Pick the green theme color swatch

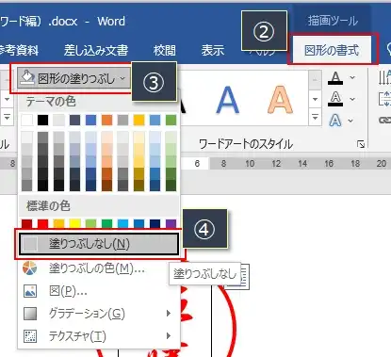(171, 120)
